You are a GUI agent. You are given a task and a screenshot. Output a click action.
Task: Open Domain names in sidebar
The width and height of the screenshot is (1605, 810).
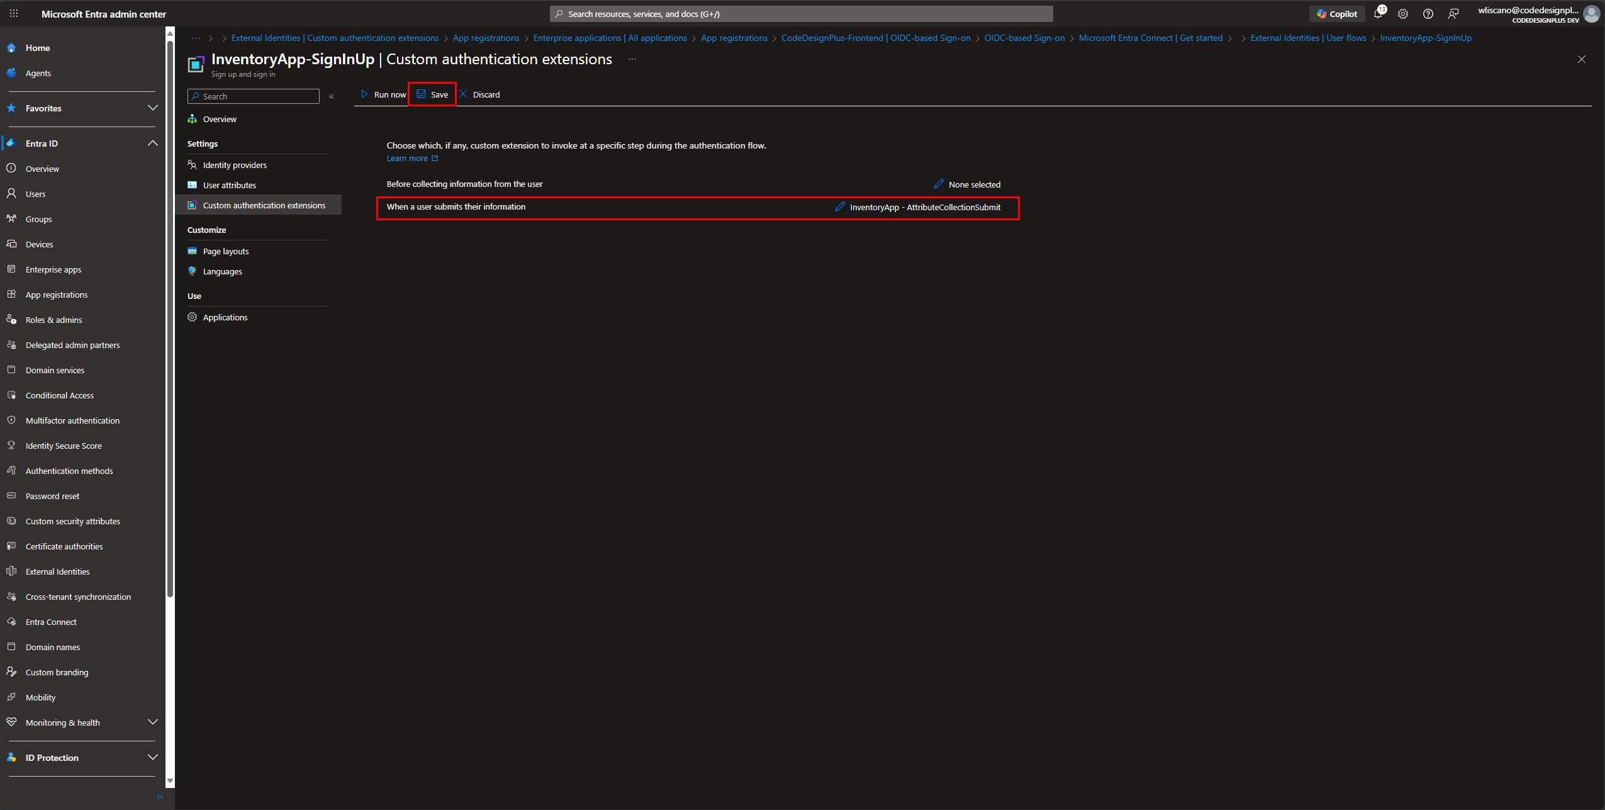[x=53, y=647]
